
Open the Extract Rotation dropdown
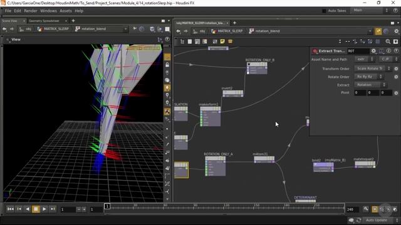pos(370,85)
